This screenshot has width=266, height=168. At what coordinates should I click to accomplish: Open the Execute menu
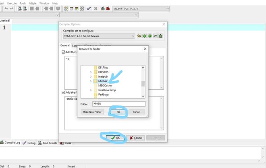(12, 3)
